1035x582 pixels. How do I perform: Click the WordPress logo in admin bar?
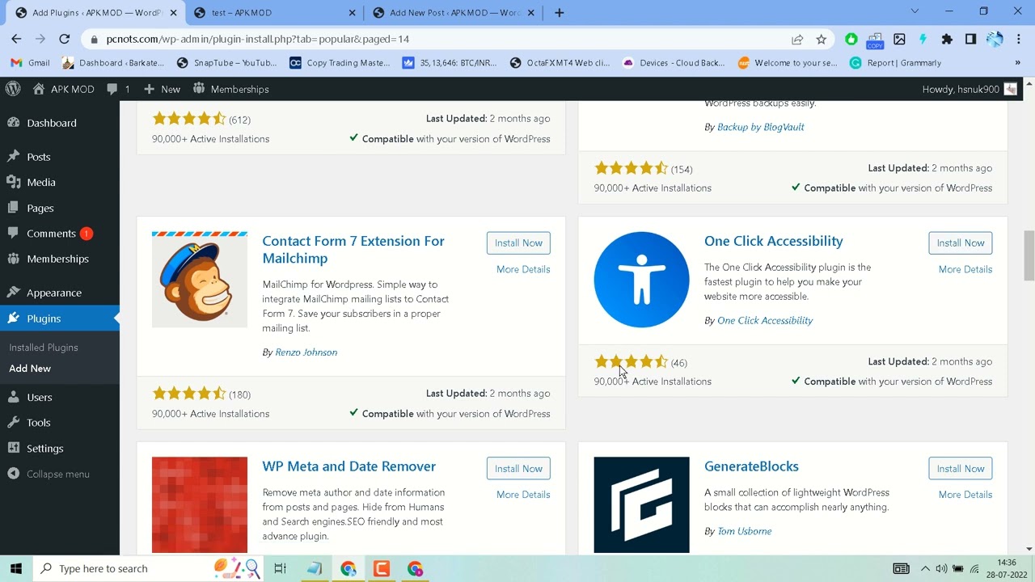pos(13,89)
